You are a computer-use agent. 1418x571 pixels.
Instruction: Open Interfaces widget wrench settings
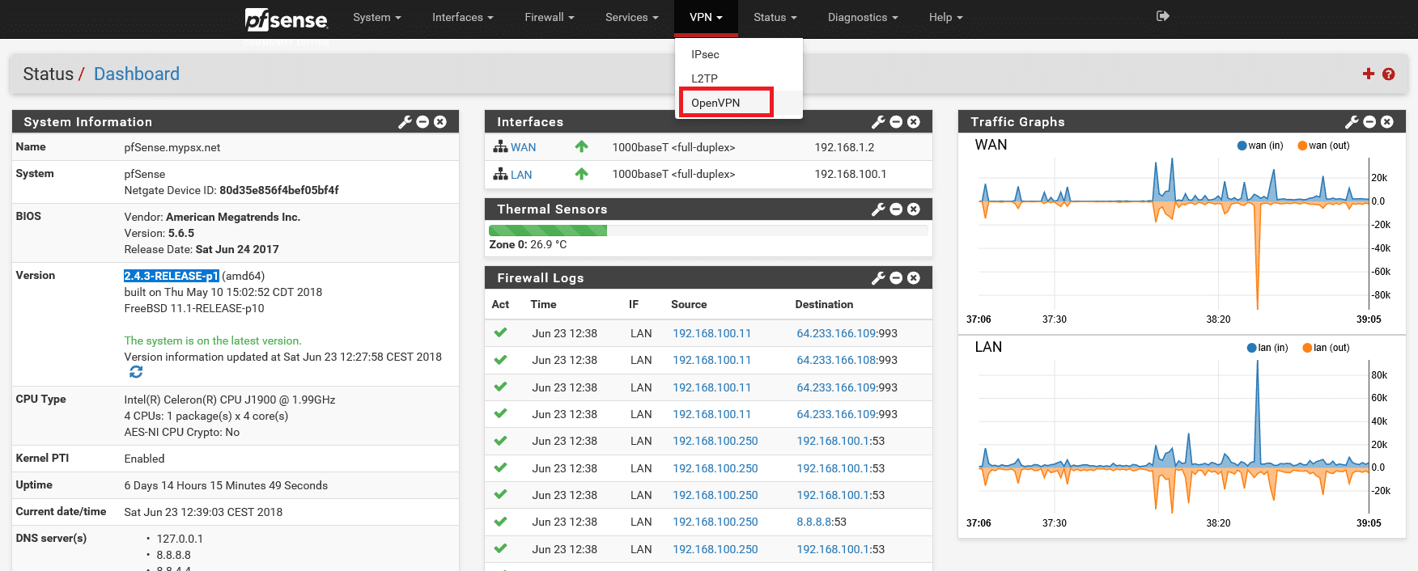click(878, 122)
